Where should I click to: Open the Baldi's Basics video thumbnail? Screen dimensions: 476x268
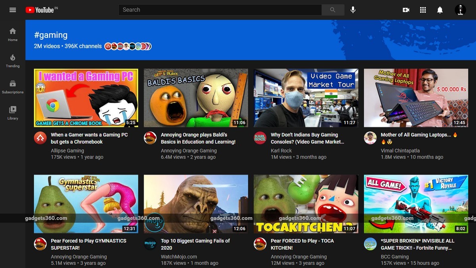click(x=196, y=98)
